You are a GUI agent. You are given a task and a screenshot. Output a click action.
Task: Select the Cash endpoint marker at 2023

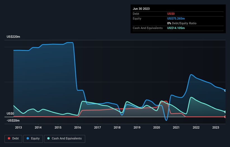click(225, 112)
